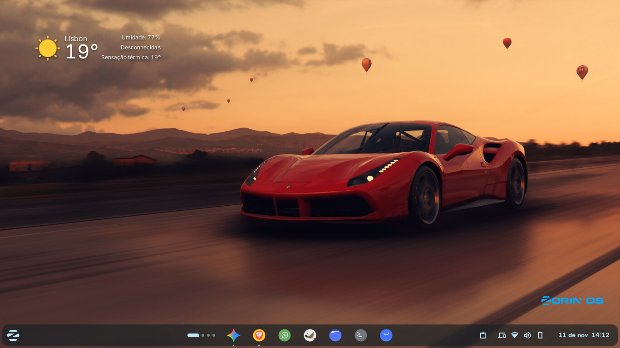Launch the Gemini app from the taskbar
Viewport: 620px width, 348px height.
234,335
